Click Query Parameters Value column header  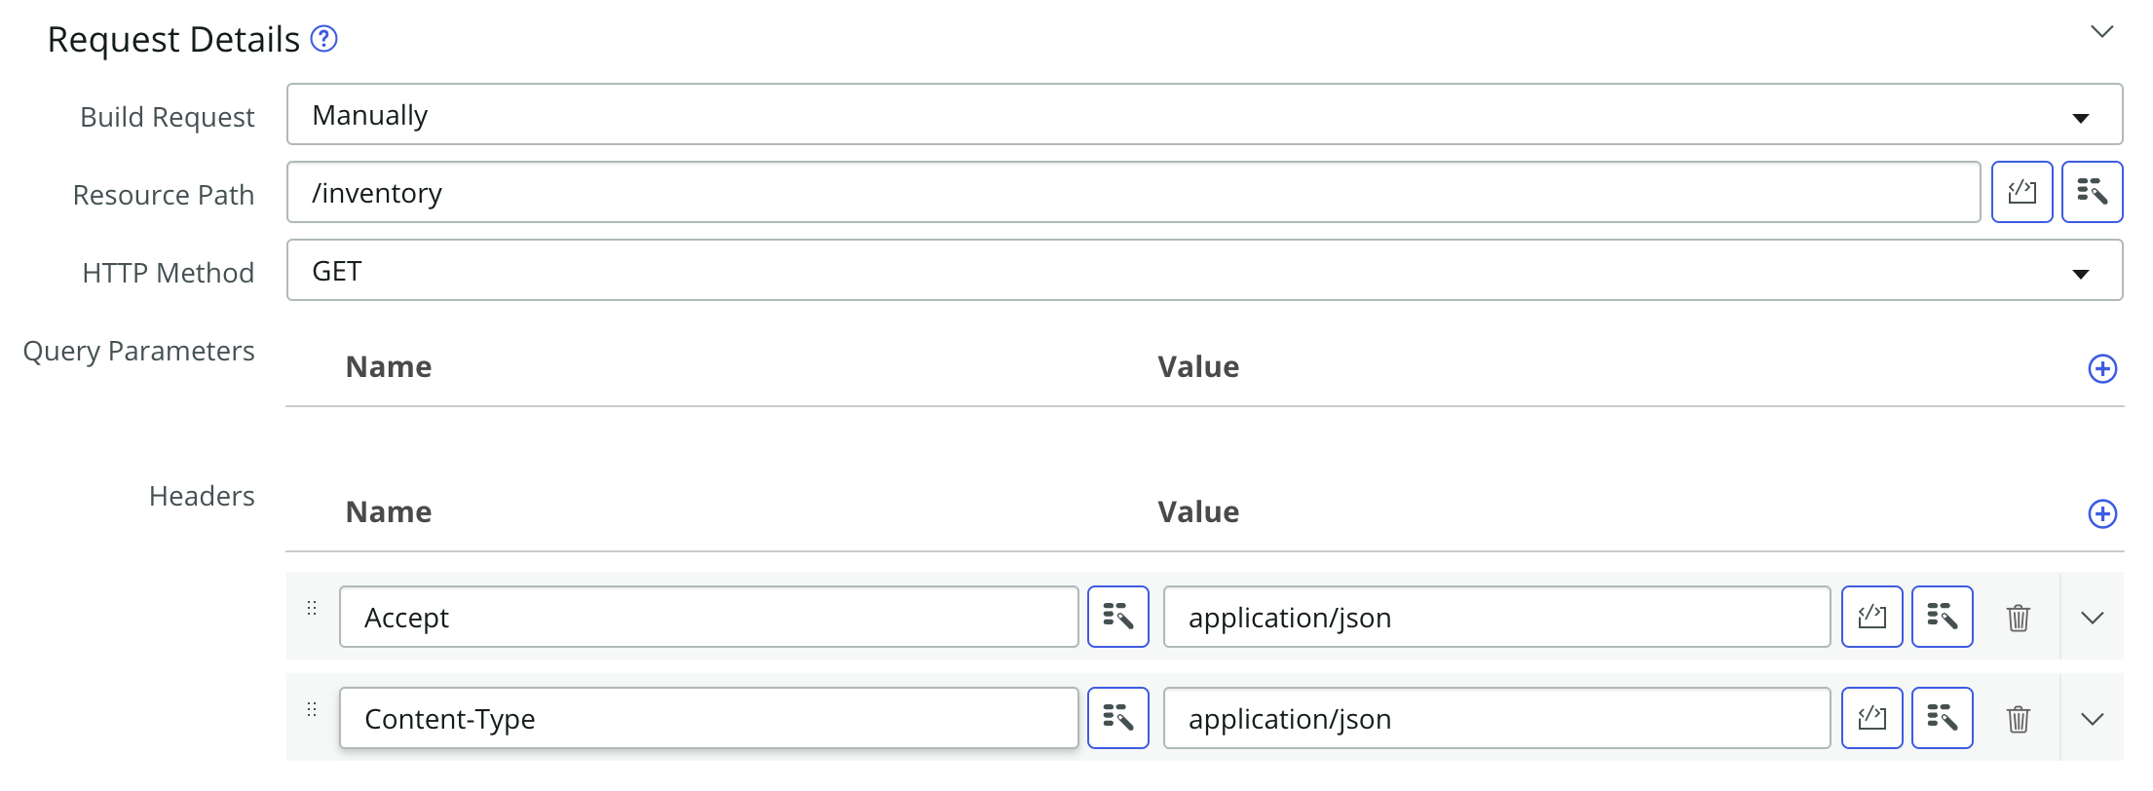(x=1198, y=367)
